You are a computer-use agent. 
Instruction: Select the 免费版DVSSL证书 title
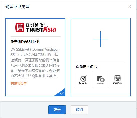point(25,42)
